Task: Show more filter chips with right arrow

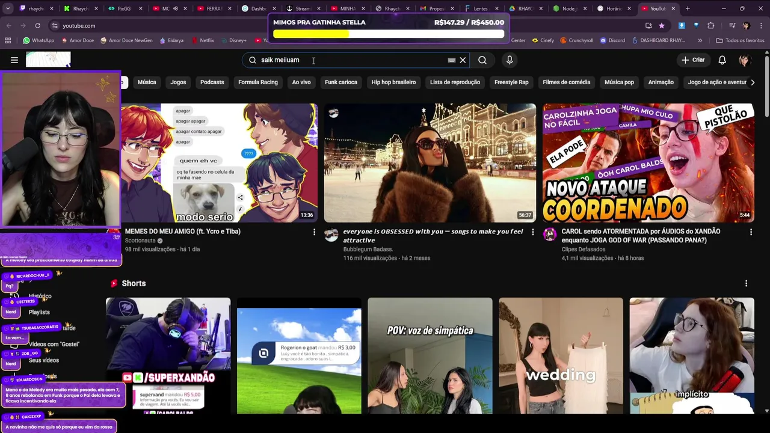Action: tap(753, 82)
